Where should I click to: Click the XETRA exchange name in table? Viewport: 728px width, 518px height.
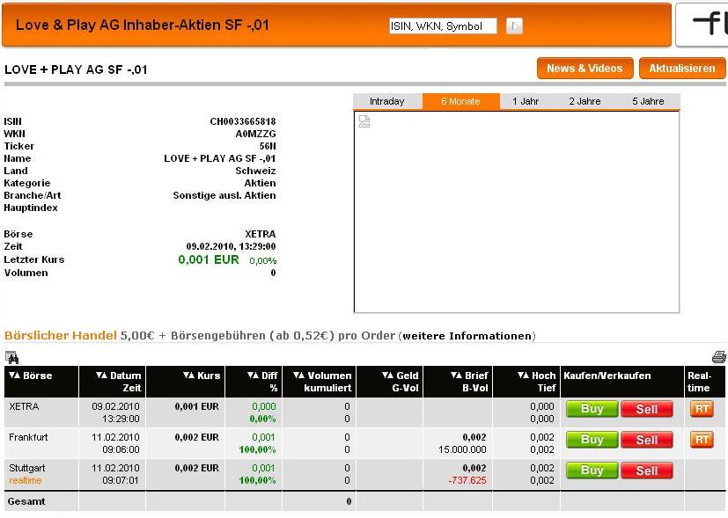24,406
